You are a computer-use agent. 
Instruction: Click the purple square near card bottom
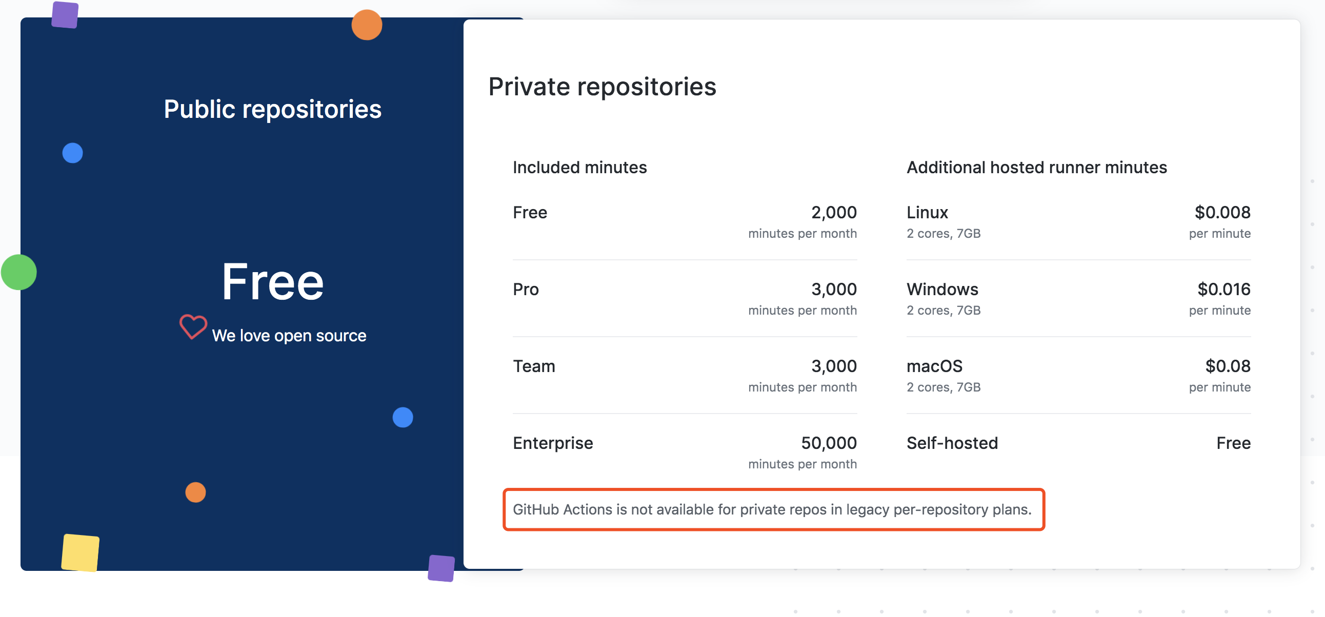441,568
